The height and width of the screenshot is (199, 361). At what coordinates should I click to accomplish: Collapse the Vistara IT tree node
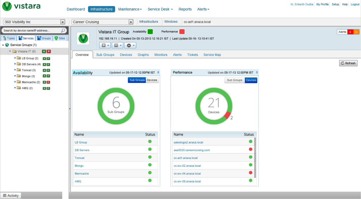point(10,51)
